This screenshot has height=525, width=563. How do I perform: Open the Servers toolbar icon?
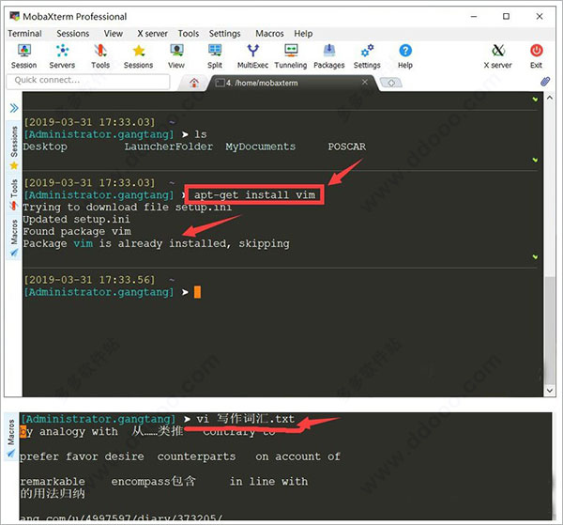pos(63,55)
